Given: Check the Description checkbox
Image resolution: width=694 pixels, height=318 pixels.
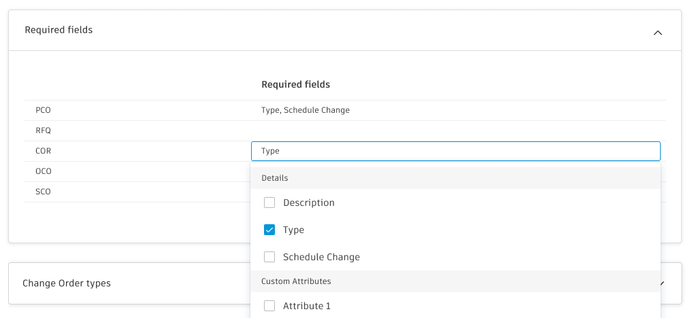Looking at the screenshot, I should [269, 202].
